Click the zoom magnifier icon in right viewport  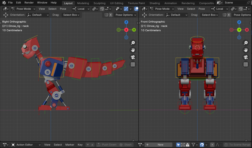pos(246,43)
